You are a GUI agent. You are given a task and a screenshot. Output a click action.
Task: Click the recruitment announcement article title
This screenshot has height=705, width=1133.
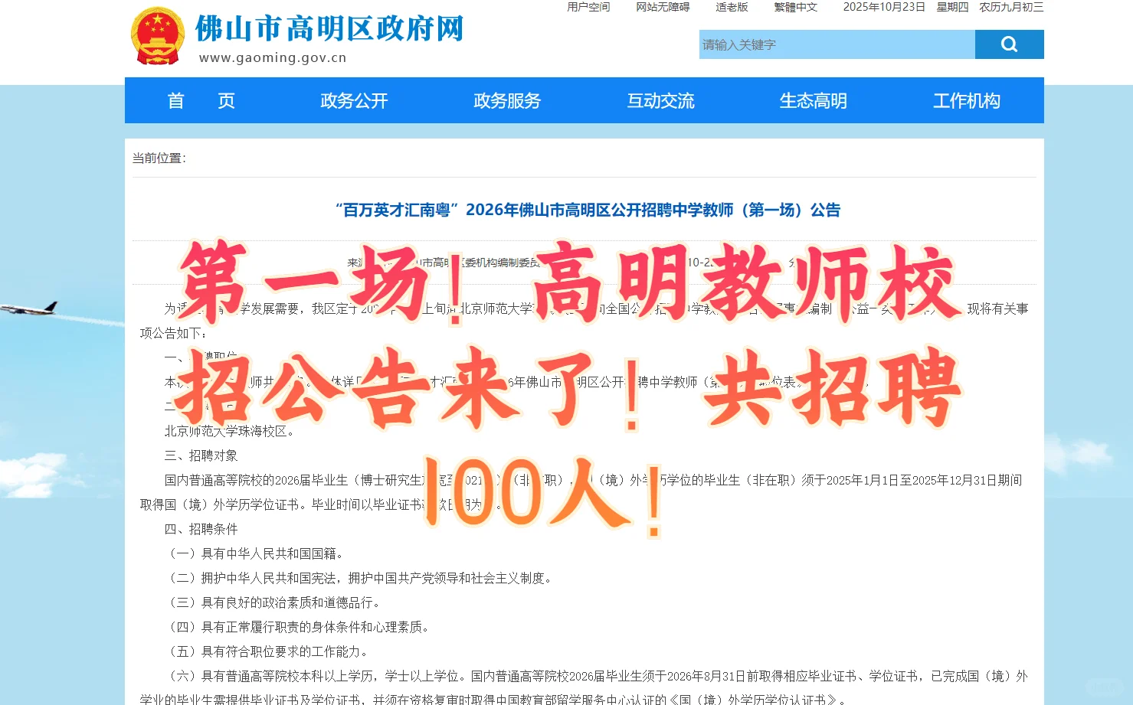point(588,210)
